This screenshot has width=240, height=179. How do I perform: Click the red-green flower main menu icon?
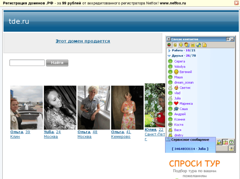pos(169,45)
